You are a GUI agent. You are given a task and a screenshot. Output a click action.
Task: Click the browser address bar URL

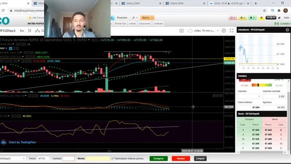(x=29, y=10)
